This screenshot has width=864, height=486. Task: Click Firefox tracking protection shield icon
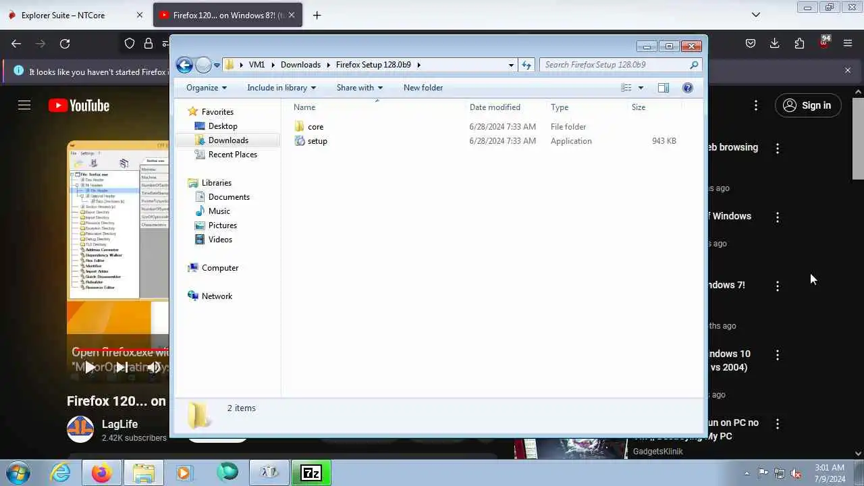click(130, 44)
